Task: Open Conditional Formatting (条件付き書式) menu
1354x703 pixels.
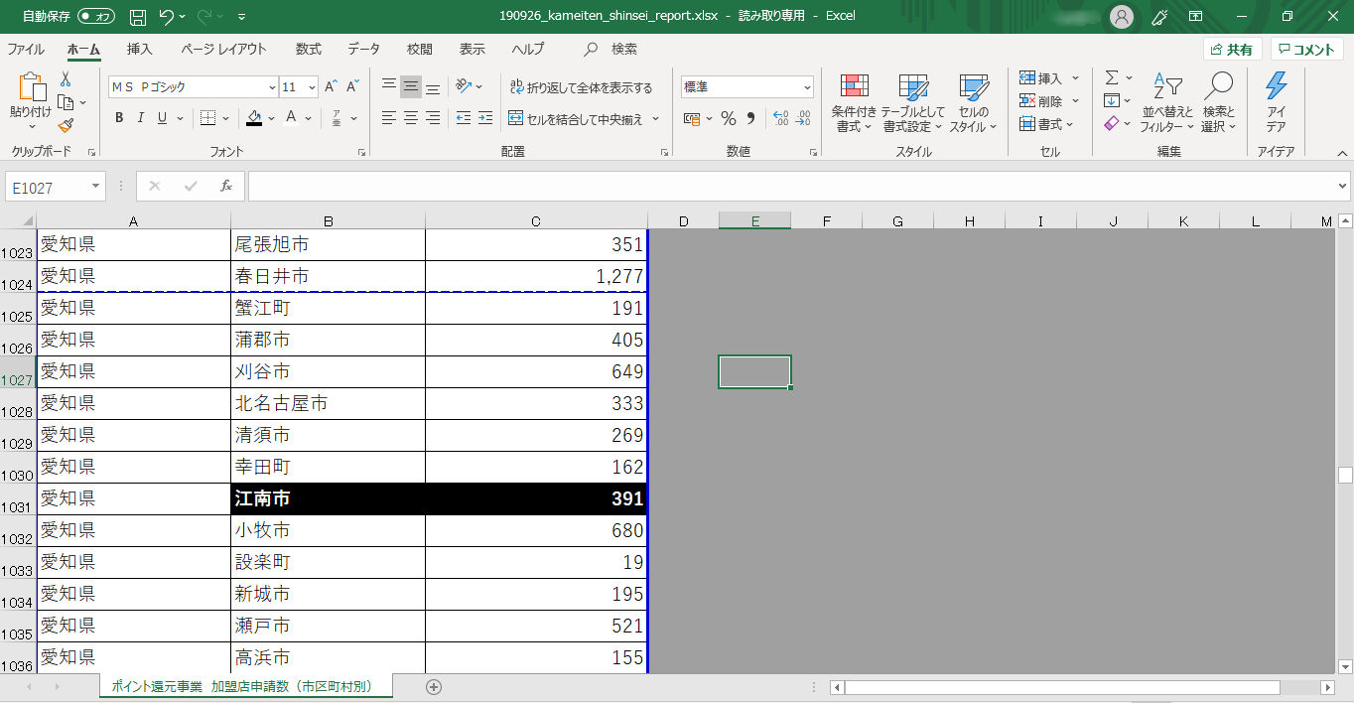Action: (x=854, y=103)
